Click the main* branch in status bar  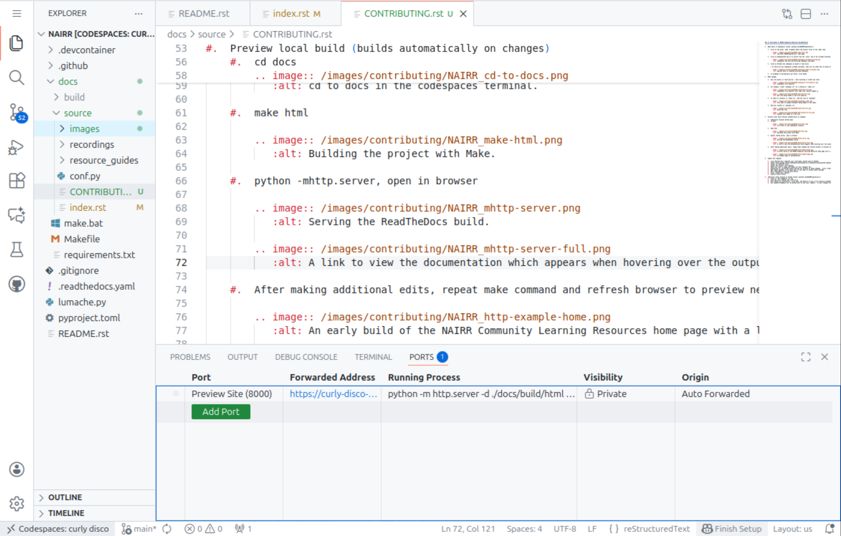tap(139, 529)
